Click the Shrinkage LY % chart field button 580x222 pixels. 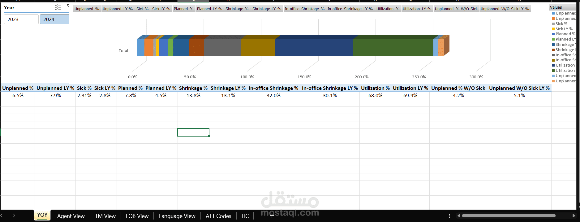pos(267,9)
